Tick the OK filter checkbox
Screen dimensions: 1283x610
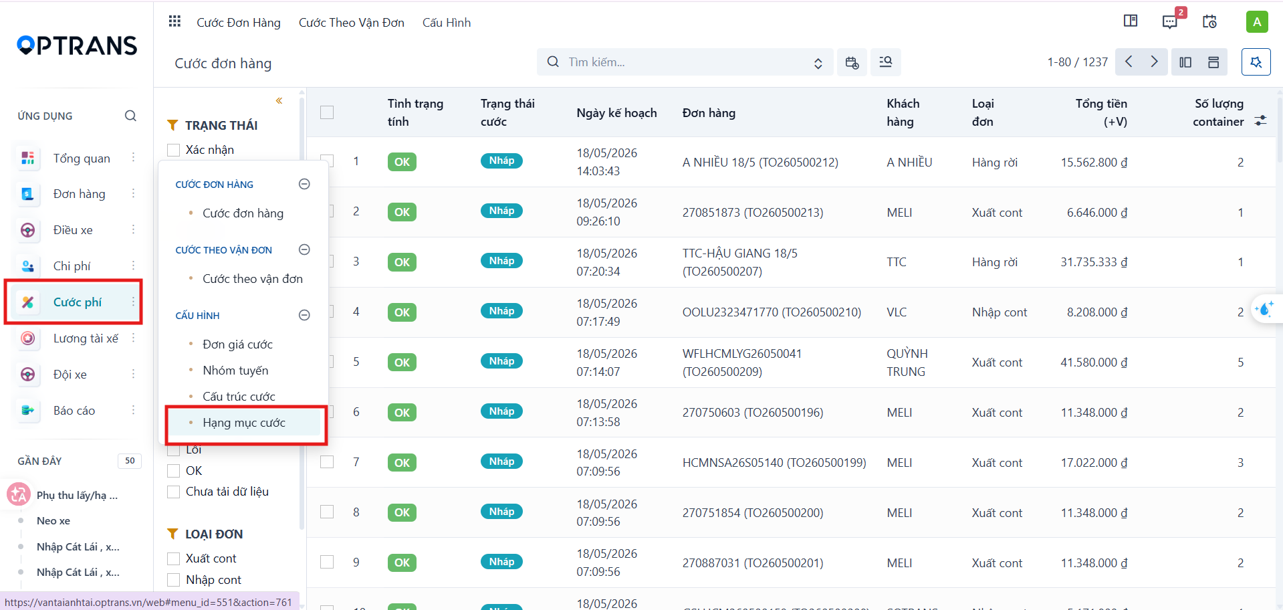point(173,471)
